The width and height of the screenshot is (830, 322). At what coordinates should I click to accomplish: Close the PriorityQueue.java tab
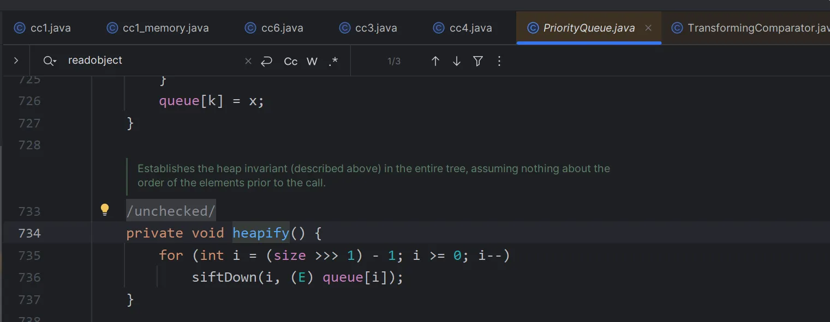tap(648, 28)
